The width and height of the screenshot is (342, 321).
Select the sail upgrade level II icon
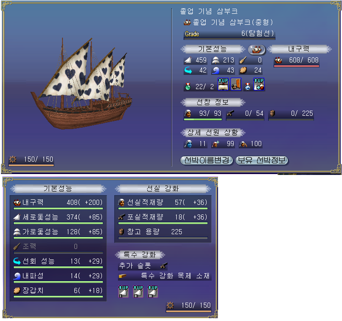coord(138,291)
